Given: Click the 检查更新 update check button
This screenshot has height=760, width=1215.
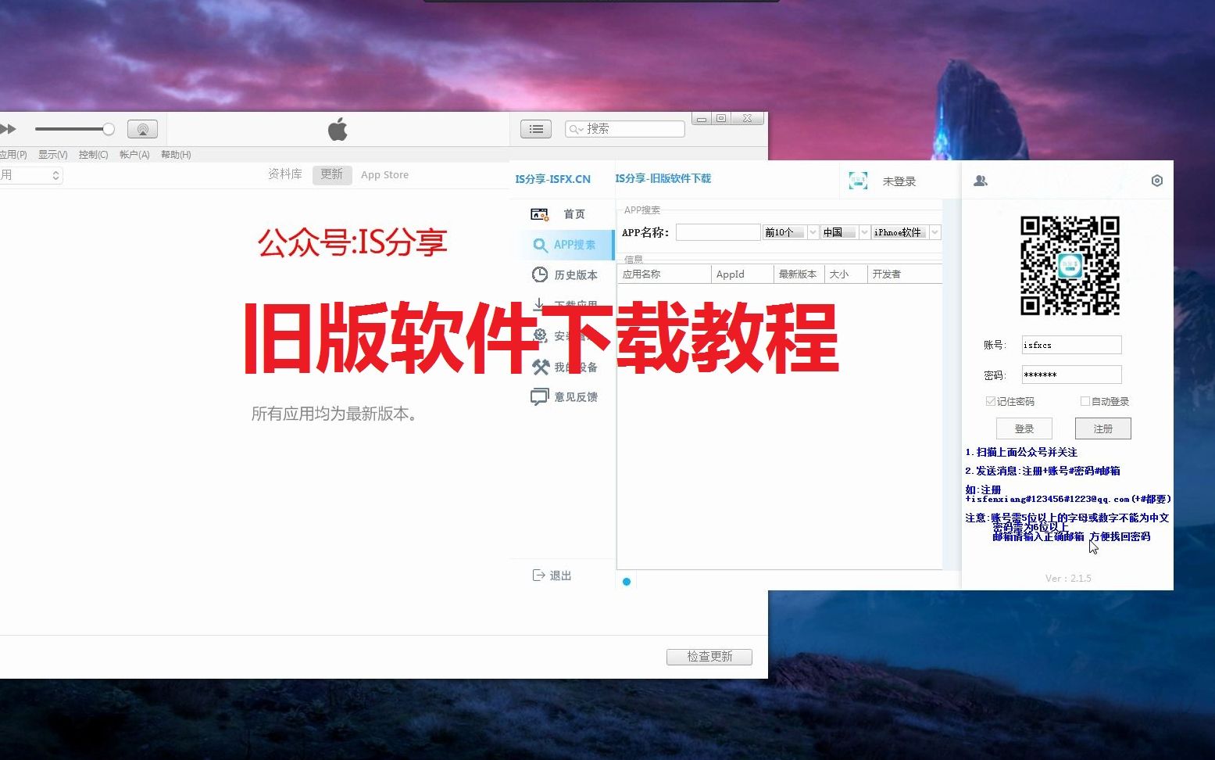Looking at the screenshot, I should 709,657.
